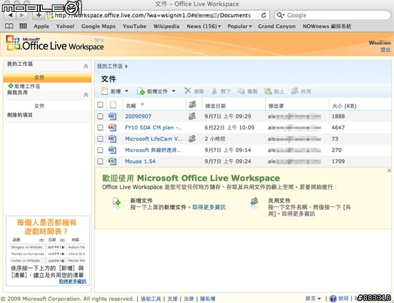
Task: Close the welcome banner with X
Action: pyautogui.click(x=389, y=170)
